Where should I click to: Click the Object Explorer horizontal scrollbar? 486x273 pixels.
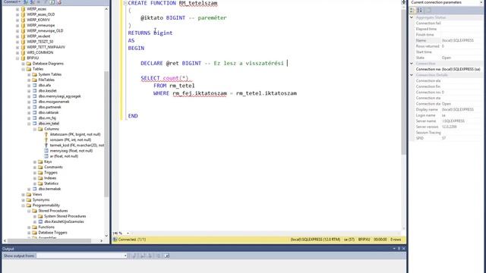(49, 240)
